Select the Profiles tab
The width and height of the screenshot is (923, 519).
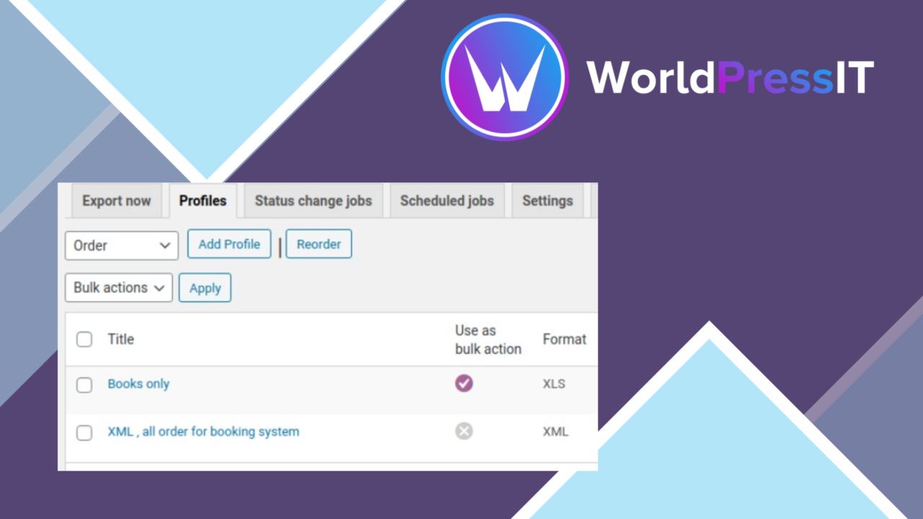pos(203,201)
